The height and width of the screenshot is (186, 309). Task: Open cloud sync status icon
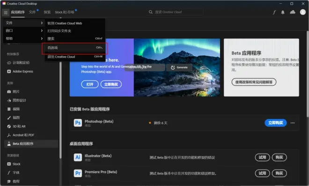[x=293, y=12]
